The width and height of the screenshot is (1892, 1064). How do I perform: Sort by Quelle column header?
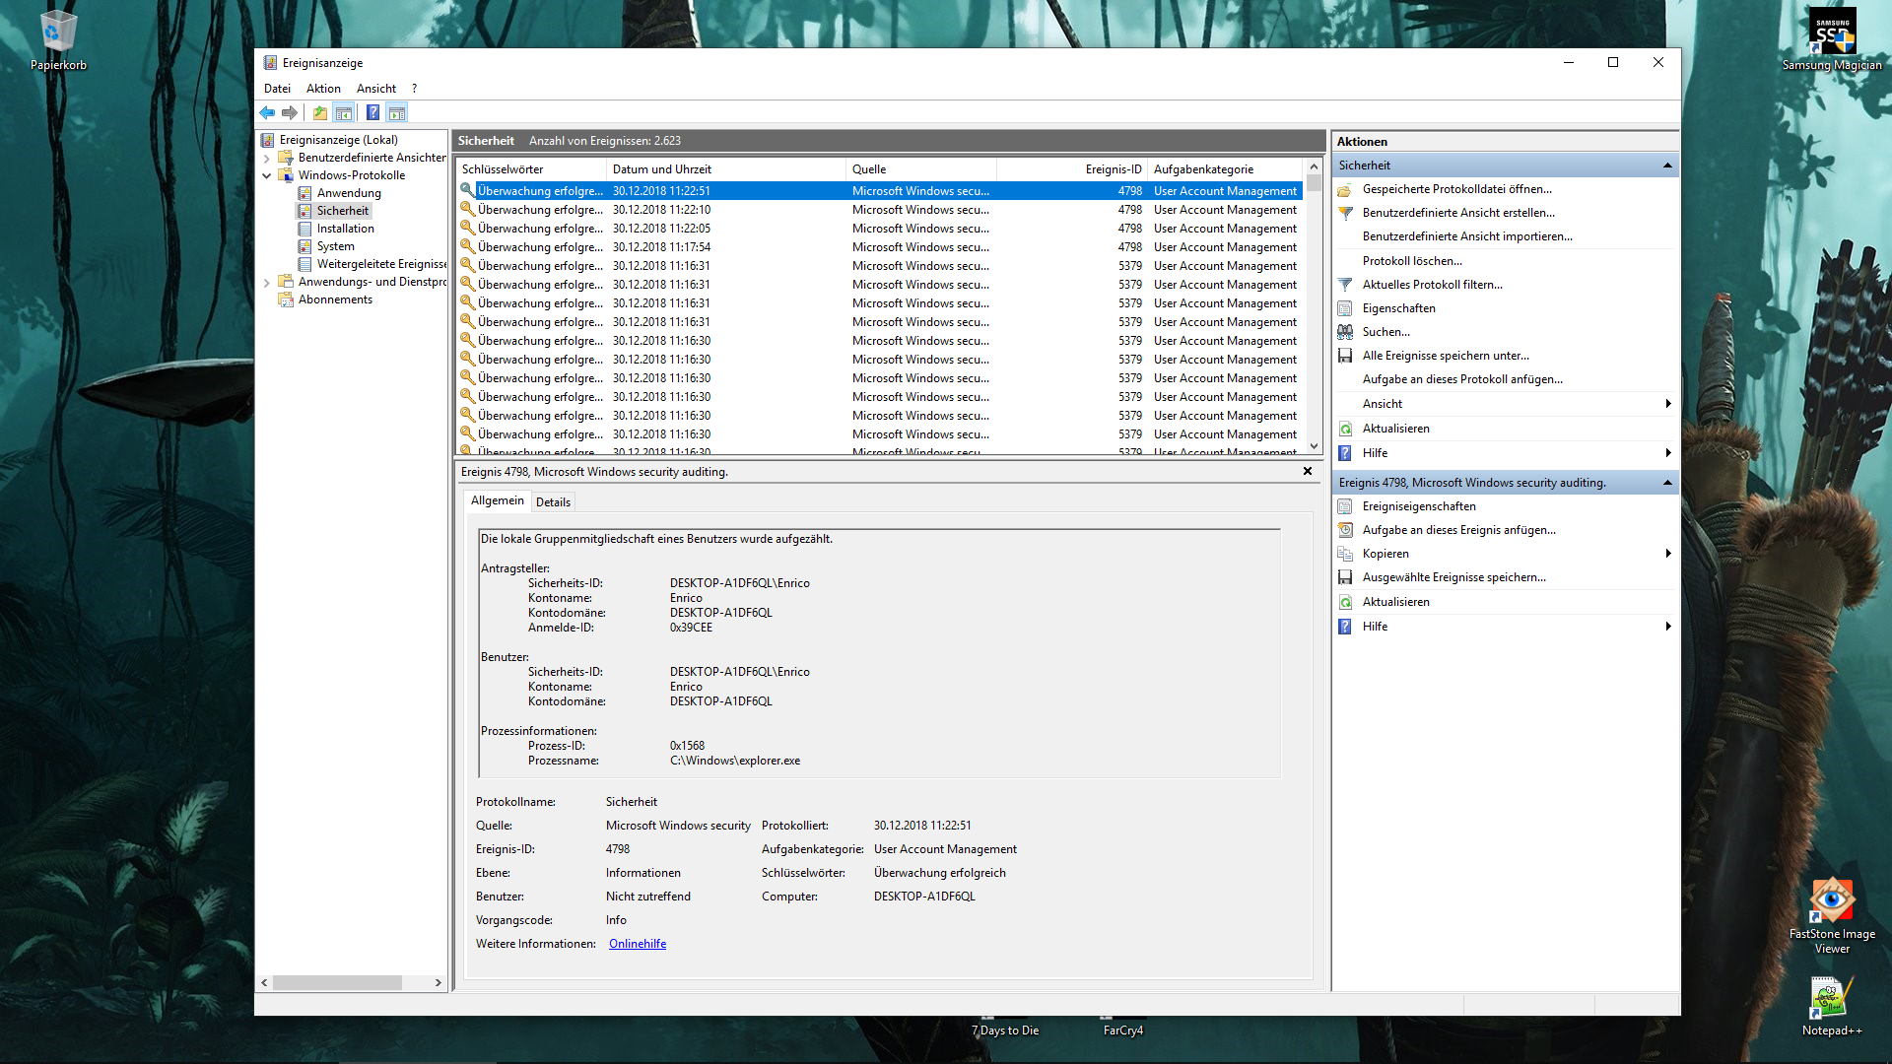920,169
